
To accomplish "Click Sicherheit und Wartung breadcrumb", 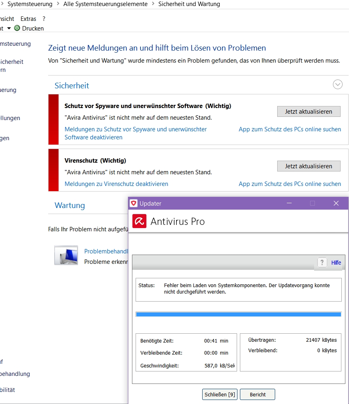I will [189, 4].
